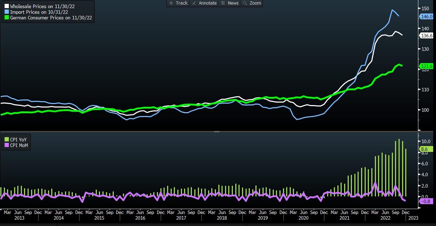Click the CPI YoY green legend swatch
The width and height of the screenshot is (436, 226).
point(6,140)
